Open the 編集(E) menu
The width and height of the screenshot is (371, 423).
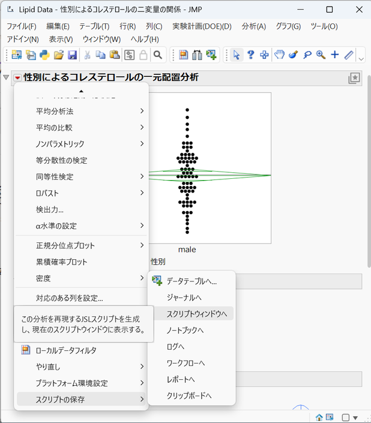pos(58,26)
